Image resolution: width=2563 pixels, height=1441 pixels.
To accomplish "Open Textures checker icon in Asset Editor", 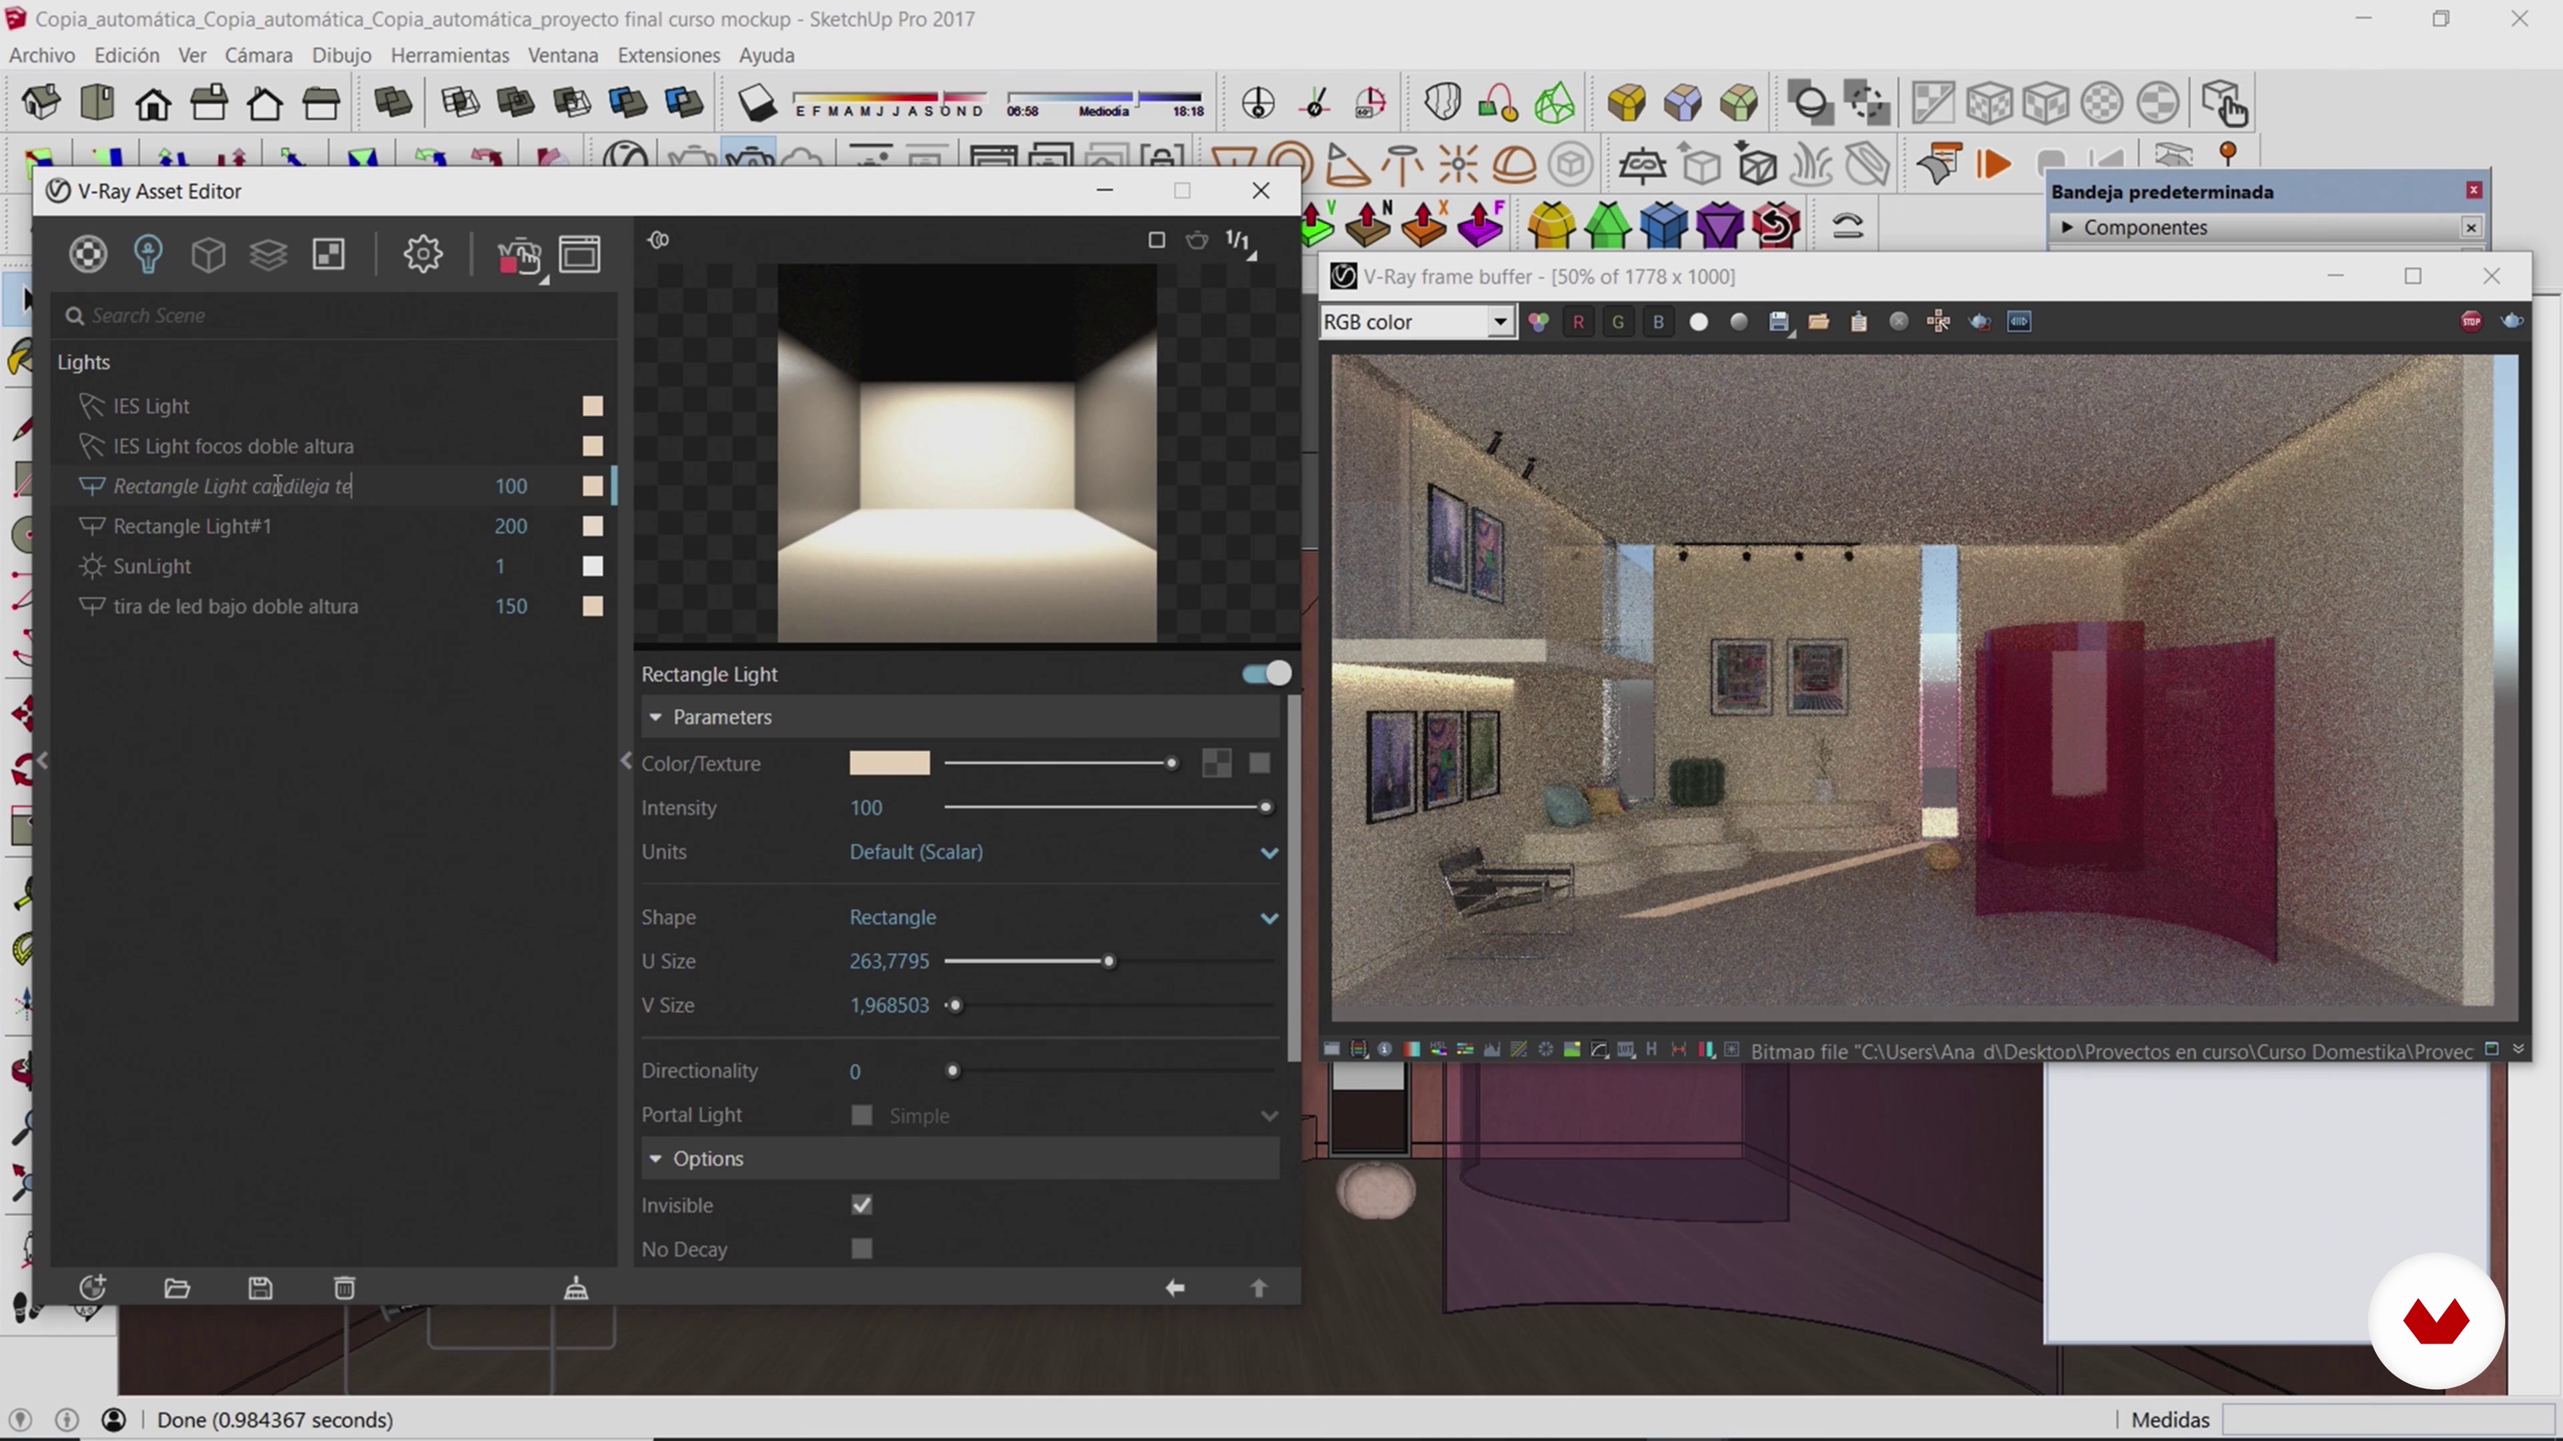I will point(329,255).
